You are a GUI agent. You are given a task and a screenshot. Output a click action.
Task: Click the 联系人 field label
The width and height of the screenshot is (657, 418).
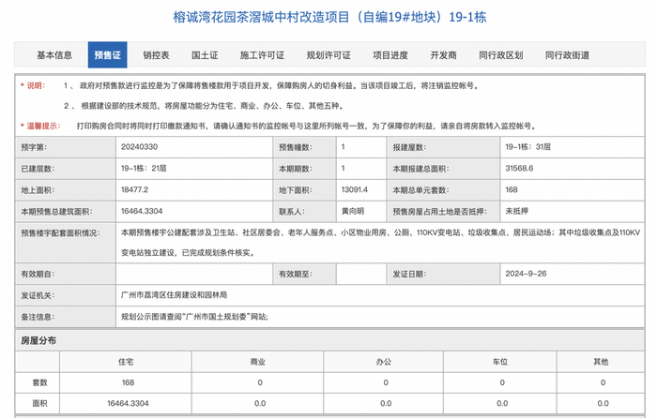292,211
